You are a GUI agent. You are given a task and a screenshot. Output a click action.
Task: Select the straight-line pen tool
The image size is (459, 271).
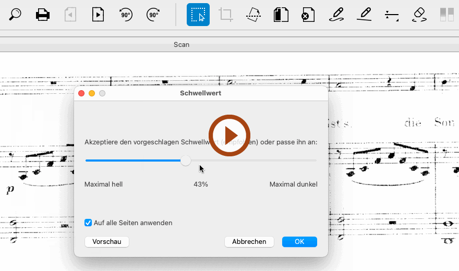(364, 15)
